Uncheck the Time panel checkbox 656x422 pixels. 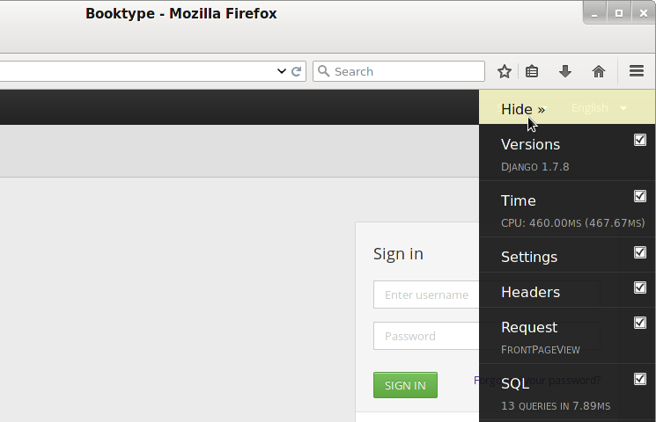pos(639,195)
